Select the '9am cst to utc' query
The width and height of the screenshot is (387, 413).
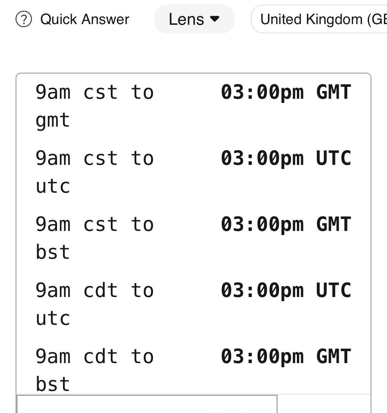[x=95, y=172]
